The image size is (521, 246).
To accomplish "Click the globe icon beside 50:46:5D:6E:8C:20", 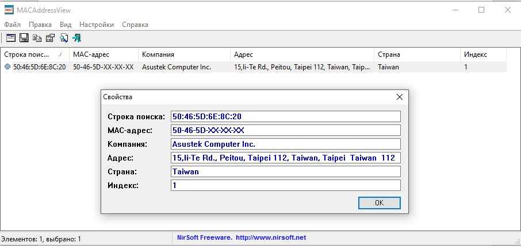I will 7,67.
